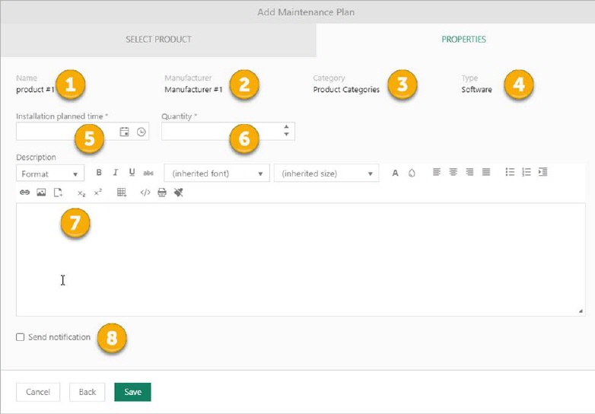The width and height of the screenshot is (595, 414).
Task: Open the Format dropdown
Action: coord(50,174)
